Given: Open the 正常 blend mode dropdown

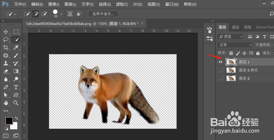Looking at the screenshot, I should (235, 45).
